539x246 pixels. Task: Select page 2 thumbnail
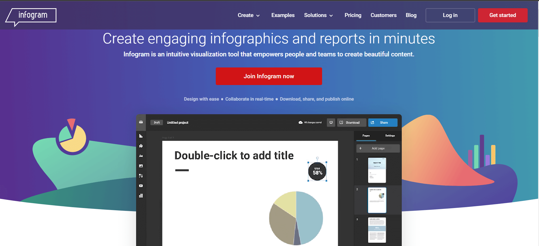(377, 200)
